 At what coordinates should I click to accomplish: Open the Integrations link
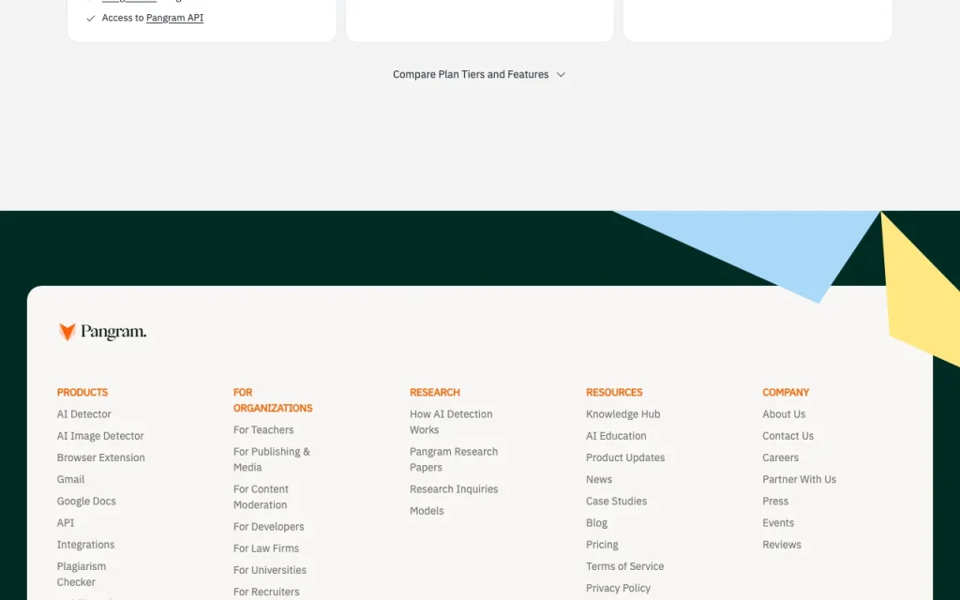coord(85,545)
